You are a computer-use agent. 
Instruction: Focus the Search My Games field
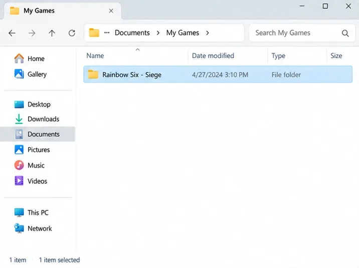[302, 33]
